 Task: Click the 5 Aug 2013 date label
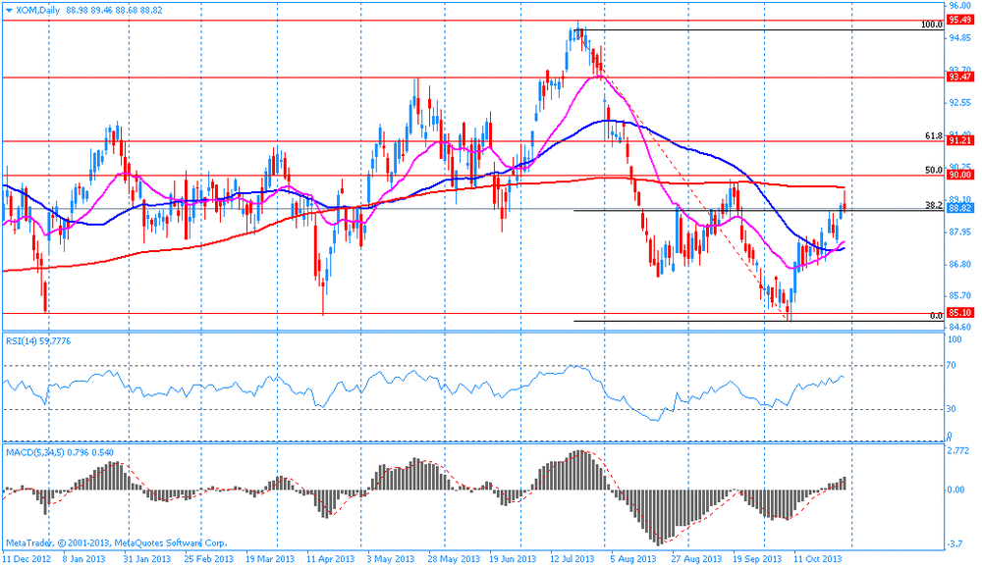pos(633,559)
